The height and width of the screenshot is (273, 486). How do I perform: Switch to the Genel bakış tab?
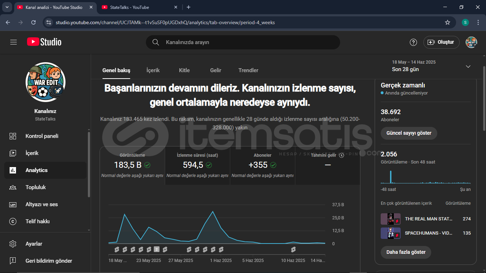[x=116, y=70]
